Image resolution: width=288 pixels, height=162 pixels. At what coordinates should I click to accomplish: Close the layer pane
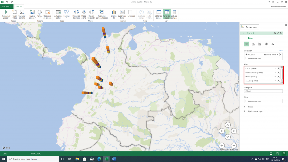286,25
